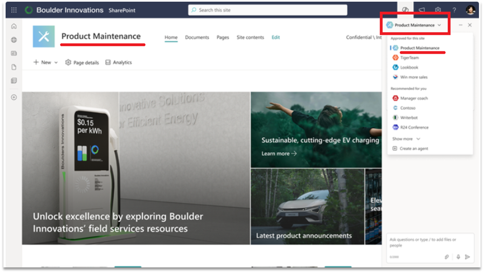Click the microphone icon in chat box
The width and height of the screenshot is (484, 273).
tap(458, 257)
